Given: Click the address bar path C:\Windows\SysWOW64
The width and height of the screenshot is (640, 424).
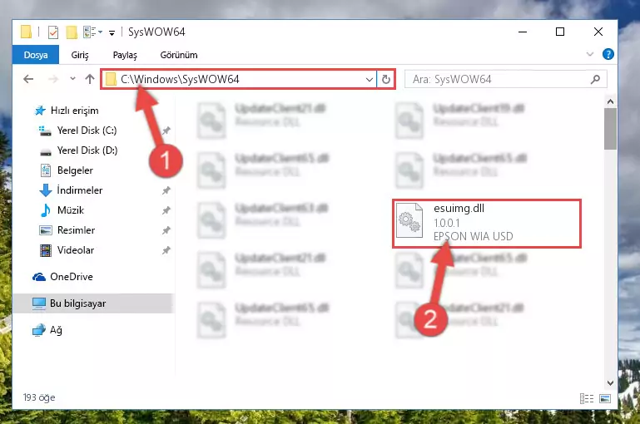Looking at the screenshot, I should [180, 79].
